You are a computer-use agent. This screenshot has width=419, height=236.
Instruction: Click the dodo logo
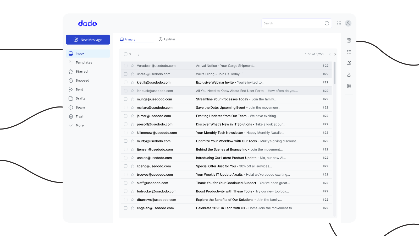tap(87, 23)
